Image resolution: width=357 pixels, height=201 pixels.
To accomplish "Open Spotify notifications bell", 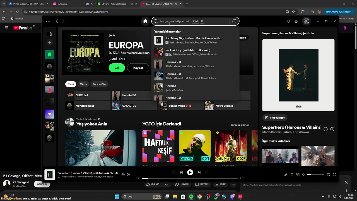I will coord(288,21).
